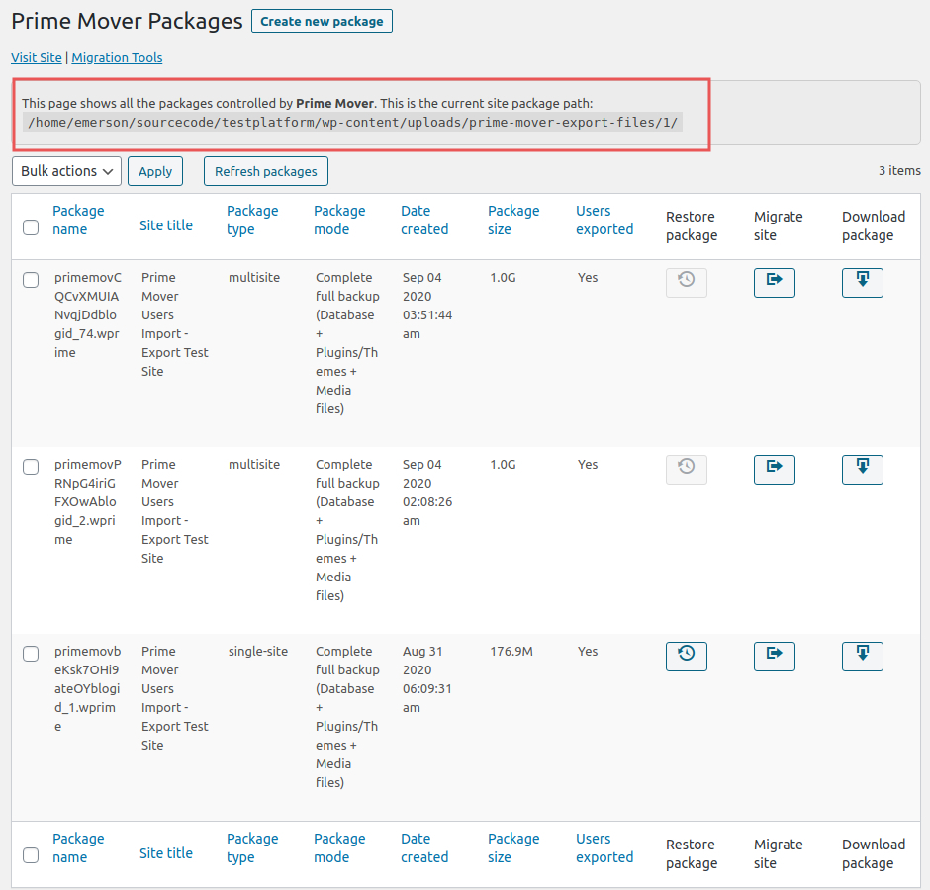Migrate site using the 02:08:26 am package
The image size is (930, 890).
[774, 470]
